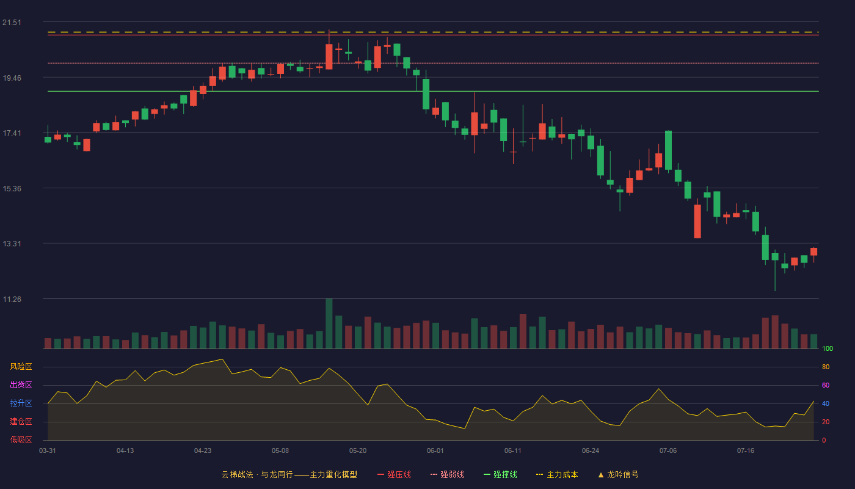The image size is (855, 489).
Task: Click the 03-31 date axis label
Action: tap(48, 450)
